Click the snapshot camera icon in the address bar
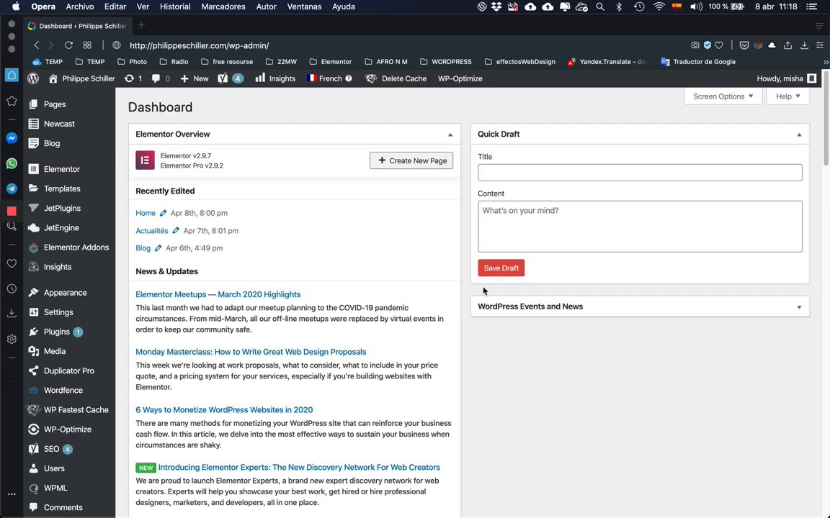 695,45
